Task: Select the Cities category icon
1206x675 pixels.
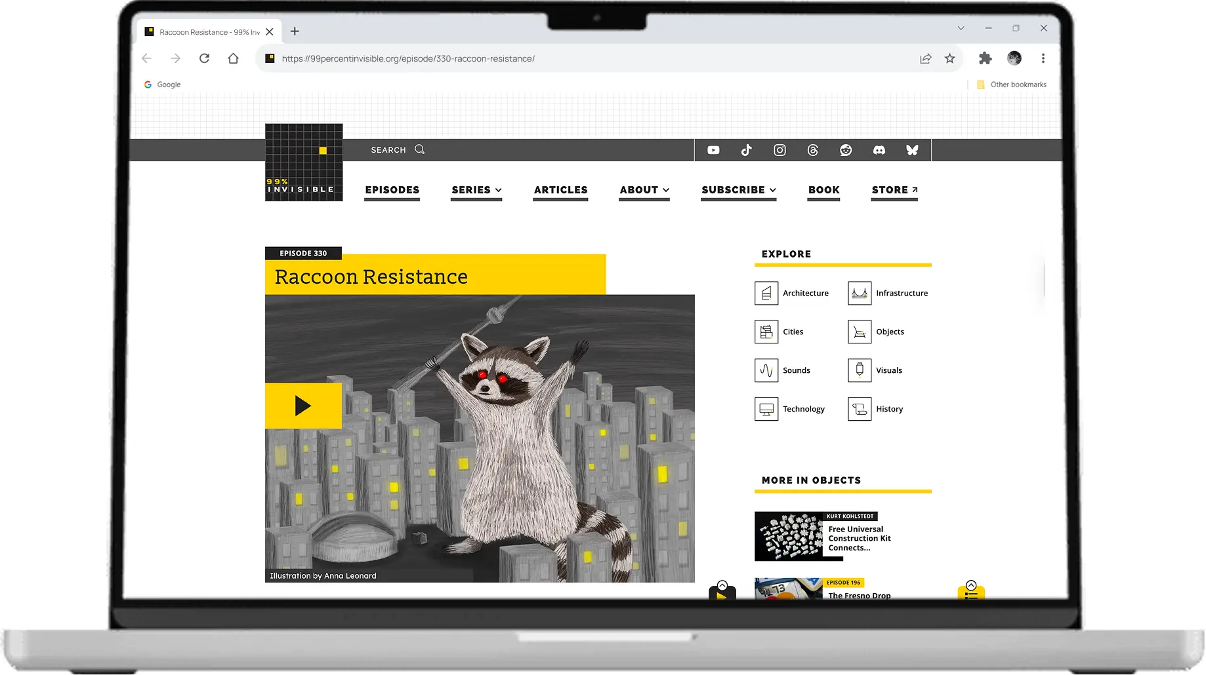Action: (766, 332)
